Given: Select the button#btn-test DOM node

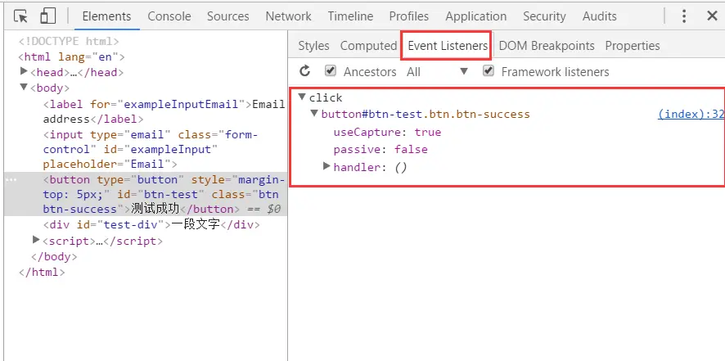Looking at the screenshot, I should (145, 194).
